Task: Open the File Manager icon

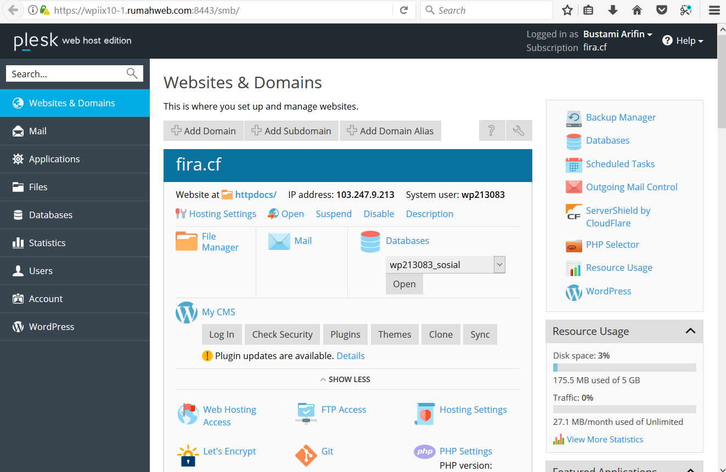Action: [x=187, y=241]
